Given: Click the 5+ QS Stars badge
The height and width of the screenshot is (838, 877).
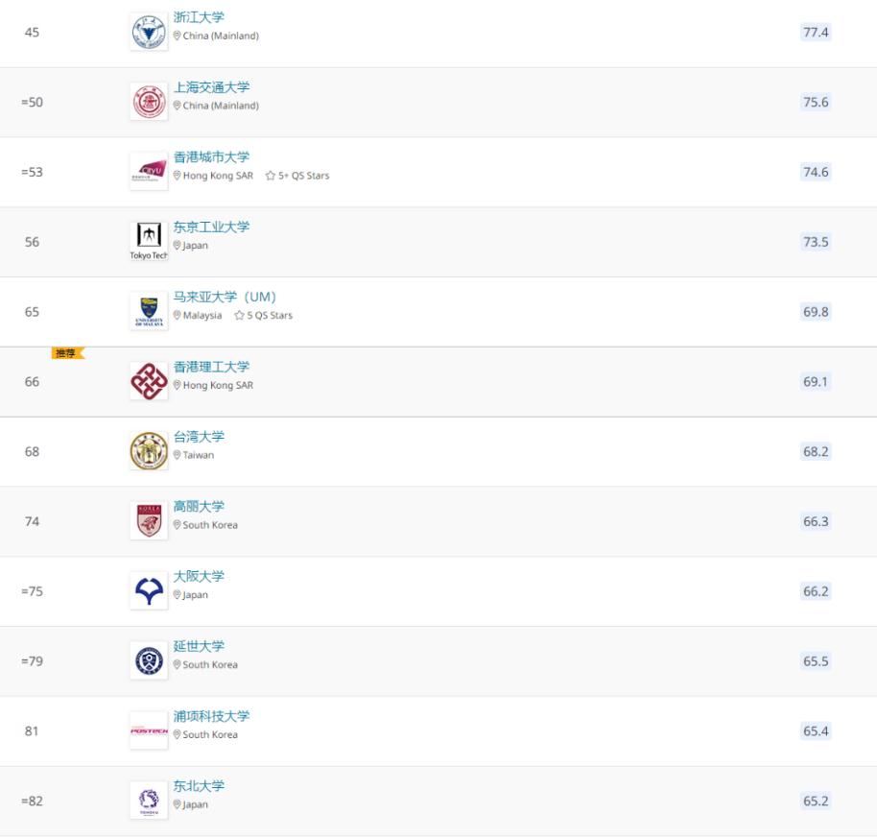Looking at the screenshot, I should [x=297, y=176].
